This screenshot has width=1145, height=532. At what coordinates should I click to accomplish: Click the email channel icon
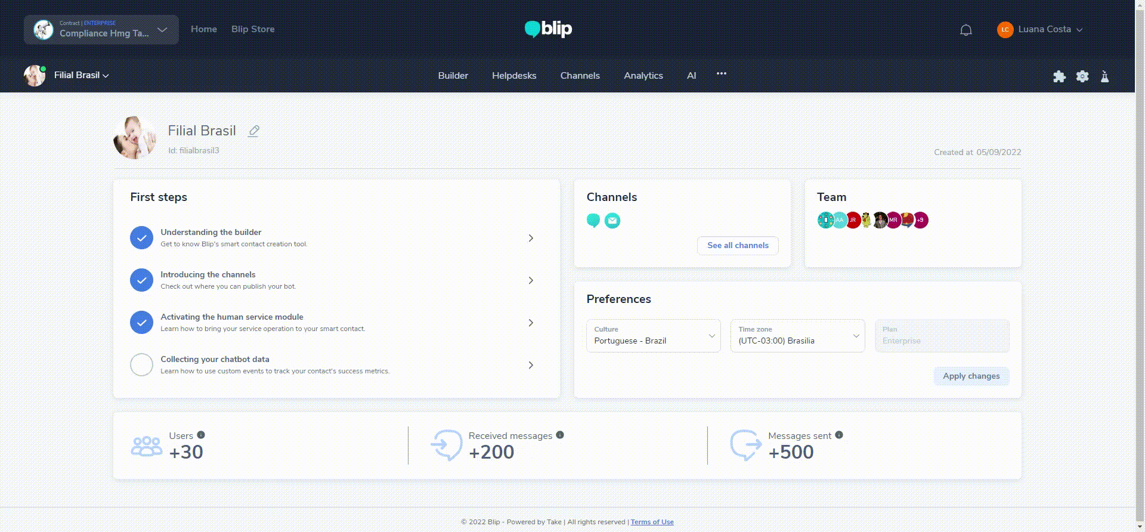(612, 221)
